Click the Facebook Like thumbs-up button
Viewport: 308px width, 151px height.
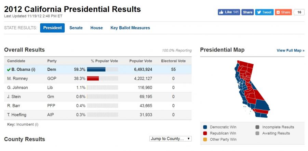coord(229,12)
